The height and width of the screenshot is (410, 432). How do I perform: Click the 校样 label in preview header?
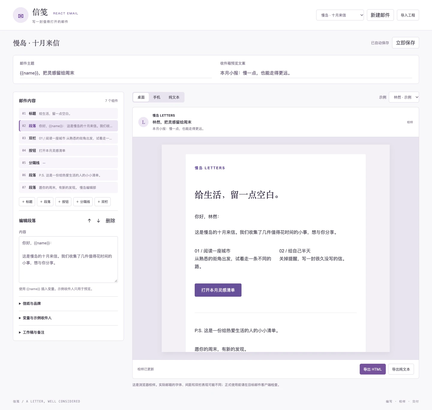(x=410, y=122)
